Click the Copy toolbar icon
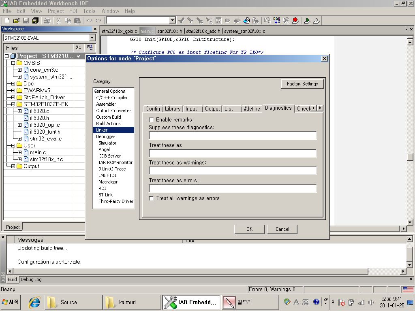Image resolution: width=415 pixels, height=311 pixels. pos(68,20)
